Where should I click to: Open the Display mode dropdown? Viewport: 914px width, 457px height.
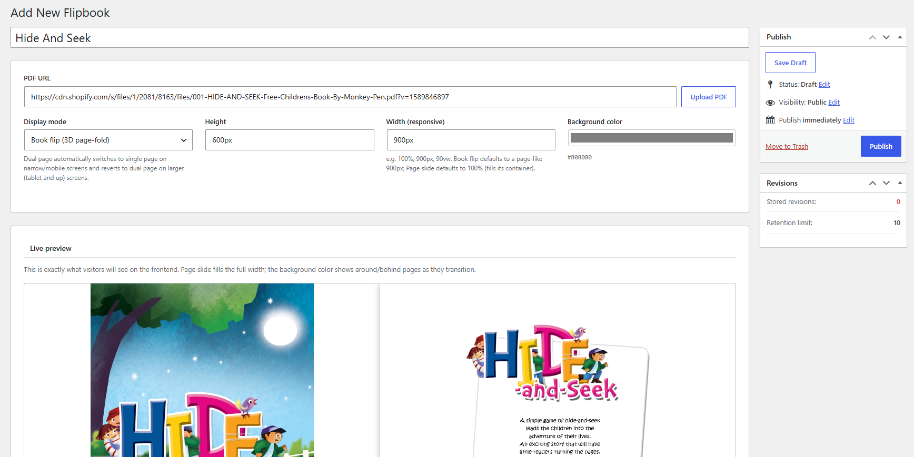pyautogui.click(x=108, y=140)
